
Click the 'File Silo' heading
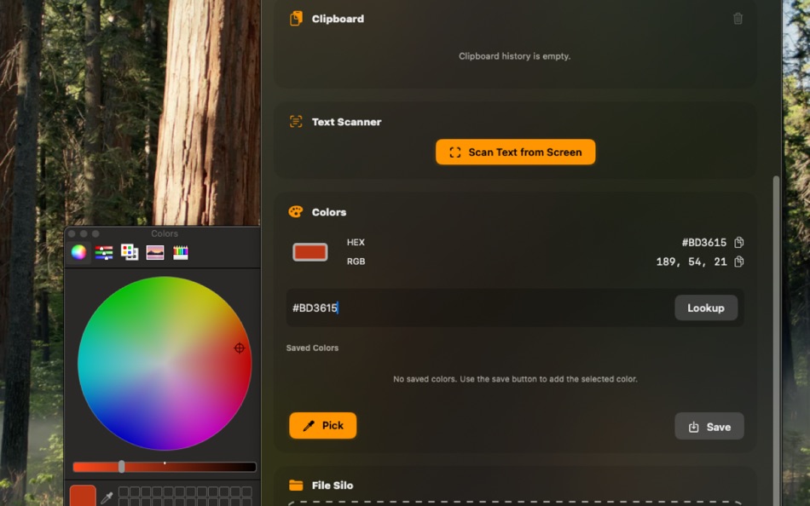pos(333,486)
